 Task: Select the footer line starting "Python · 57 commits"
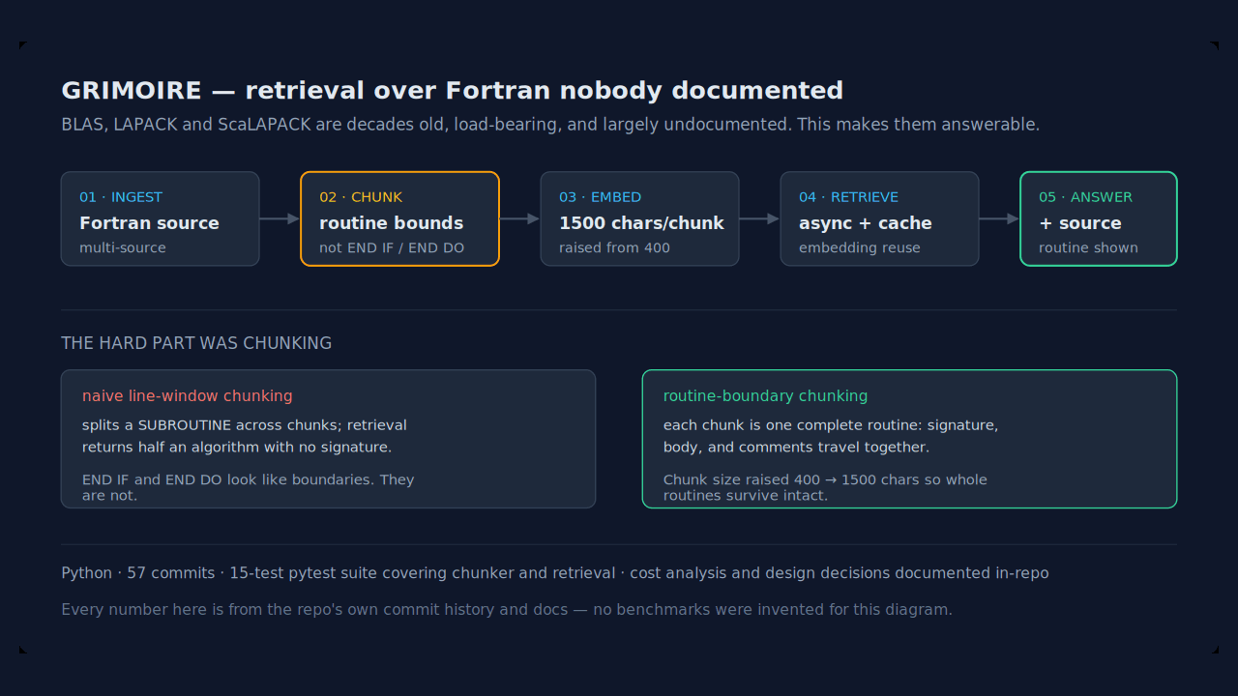pyautogui.click(x=555, y=573)
